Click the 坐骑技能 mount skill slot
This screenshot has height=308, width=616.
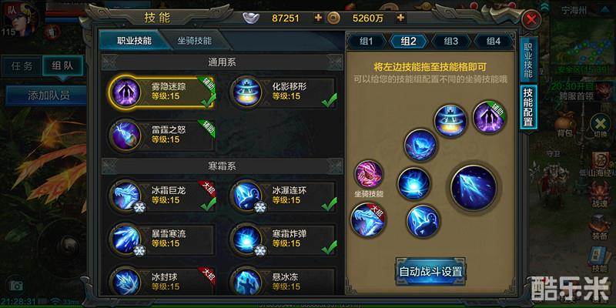[x=369, y=174]
